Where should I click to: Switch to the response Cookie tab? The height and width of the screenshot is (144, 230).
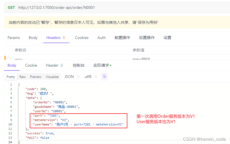[x=31, y=65]
